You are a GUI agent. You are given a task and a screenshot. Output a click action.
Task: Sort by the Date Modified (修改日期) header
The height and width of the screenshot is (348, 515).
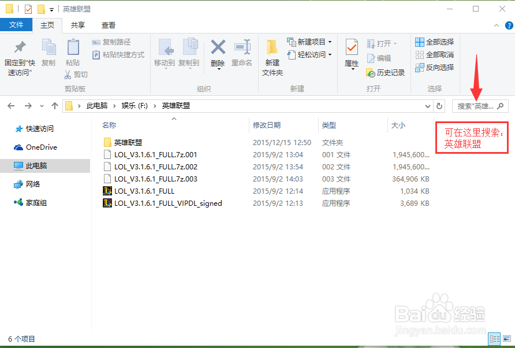point(267,125)
